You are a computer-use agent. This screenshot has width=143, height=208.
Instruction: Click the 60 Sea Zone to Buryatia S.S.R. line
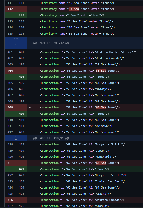83,144
